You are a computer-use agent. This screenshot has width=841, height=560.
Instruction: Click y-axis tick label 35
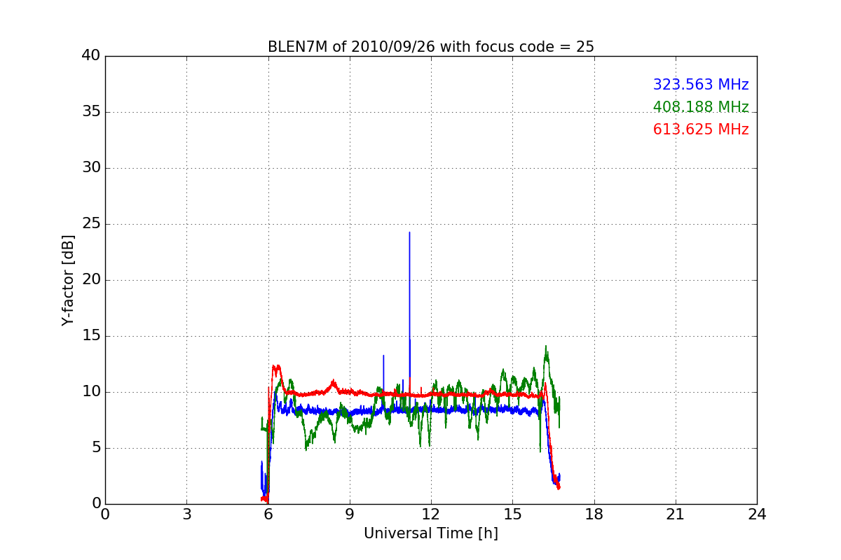click(90, 112)
